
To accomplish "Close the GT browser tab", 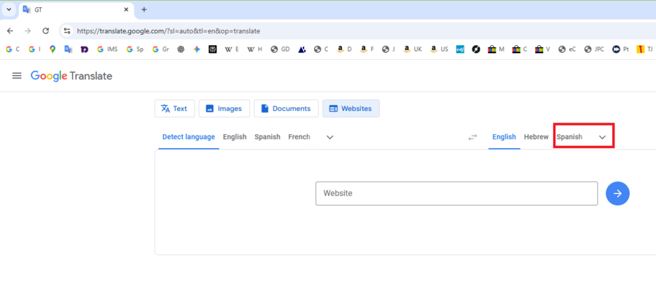I will 126,9.
